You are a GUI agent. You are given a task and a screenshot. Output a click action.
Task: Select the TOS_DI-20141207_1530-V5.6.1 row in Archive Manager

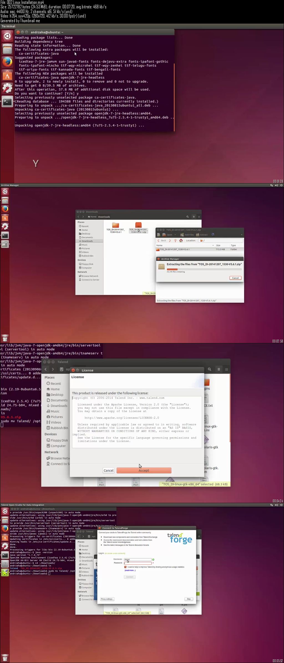(x=200, y=249)
